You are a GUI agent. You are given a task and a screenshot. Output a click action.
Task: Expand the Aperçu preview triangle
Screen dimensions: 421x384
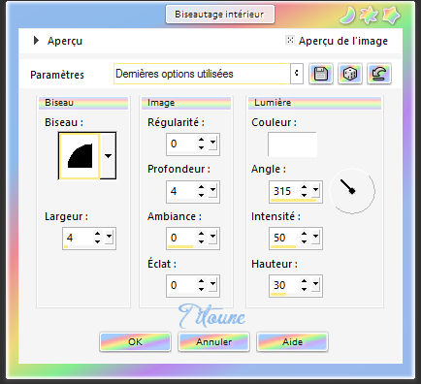coord(36,41)
